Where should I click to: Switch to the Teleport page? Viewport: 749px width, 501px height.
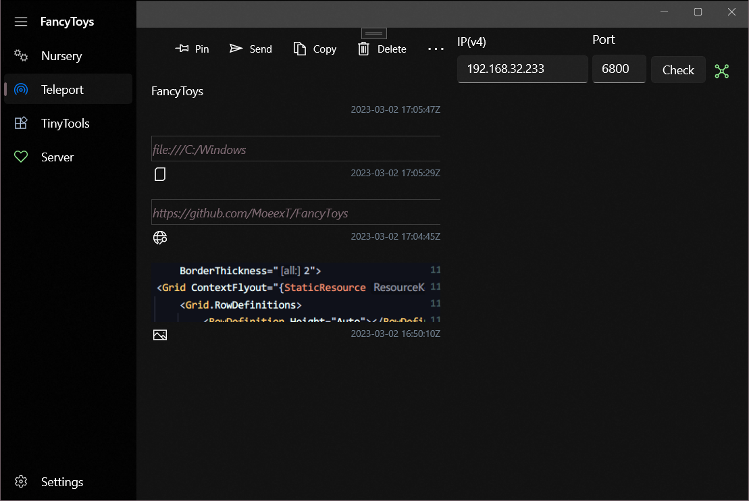62,90
